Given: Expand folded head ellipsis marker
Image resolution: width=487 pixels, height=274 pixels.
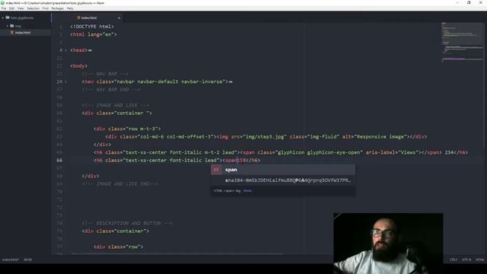Looking at the screenshot, I should (x=90, y=50).
